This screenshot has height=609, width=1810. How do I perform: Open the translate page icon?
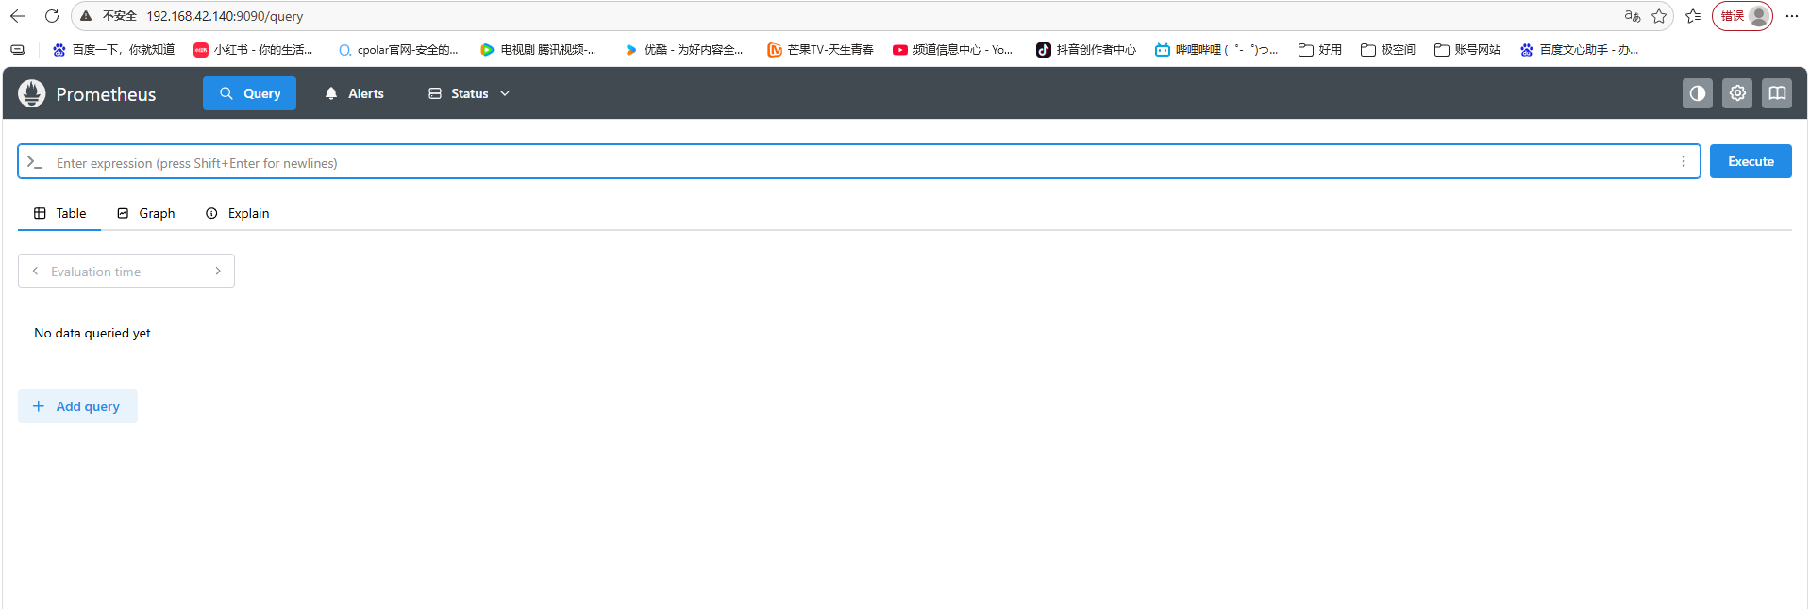pos(1632,16)
